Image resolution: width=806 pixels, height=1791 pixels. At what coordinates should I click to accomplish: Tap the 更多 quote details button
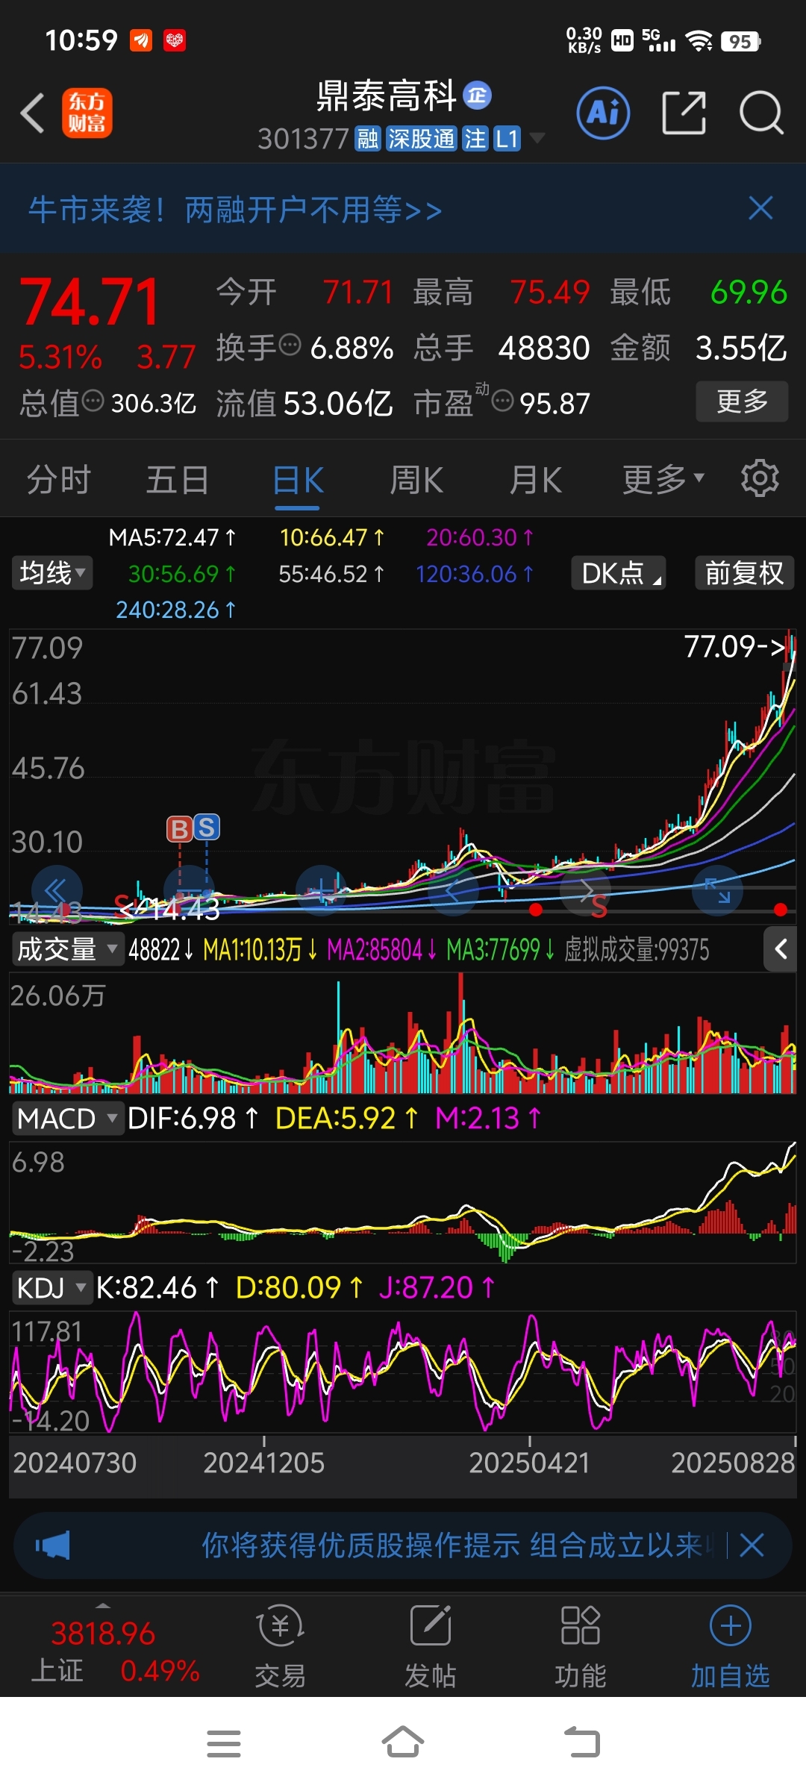click(742, 401)
